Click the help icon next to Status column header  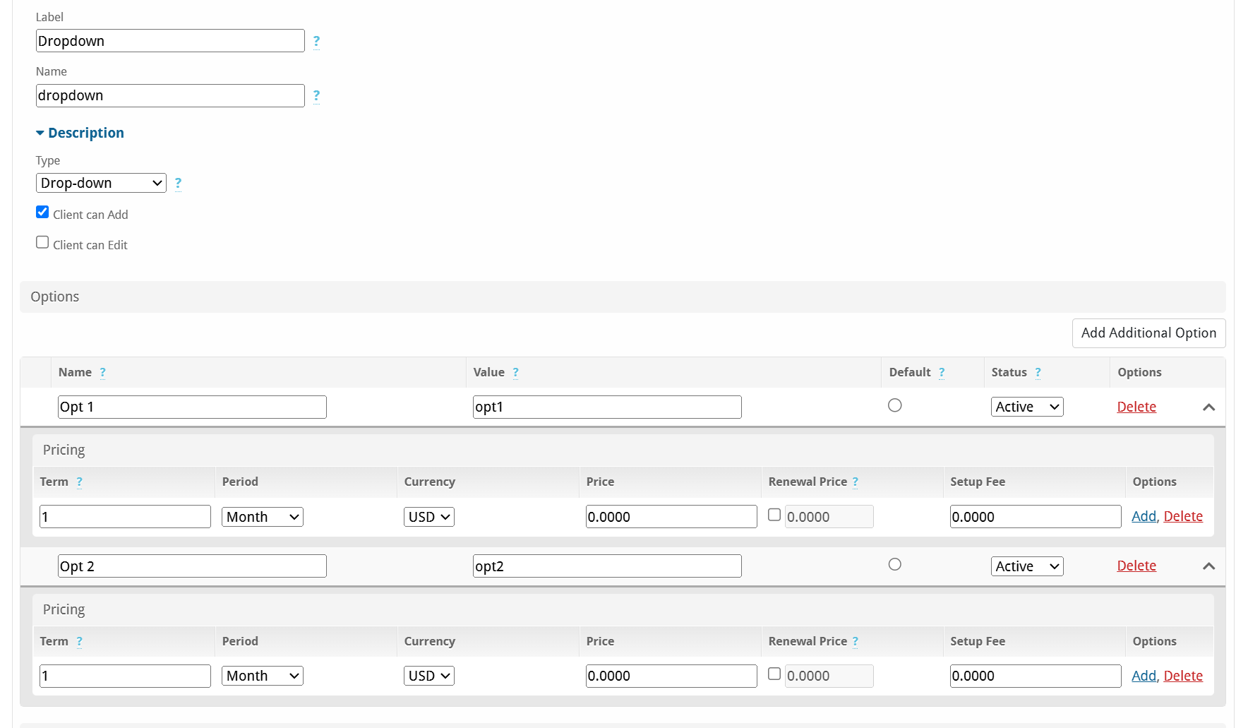click(1038, 372)
